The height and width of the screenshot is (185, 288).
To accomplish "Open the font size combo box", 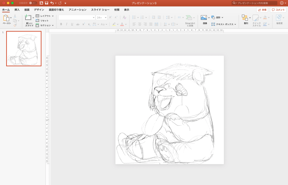I will tap(101, 17).
